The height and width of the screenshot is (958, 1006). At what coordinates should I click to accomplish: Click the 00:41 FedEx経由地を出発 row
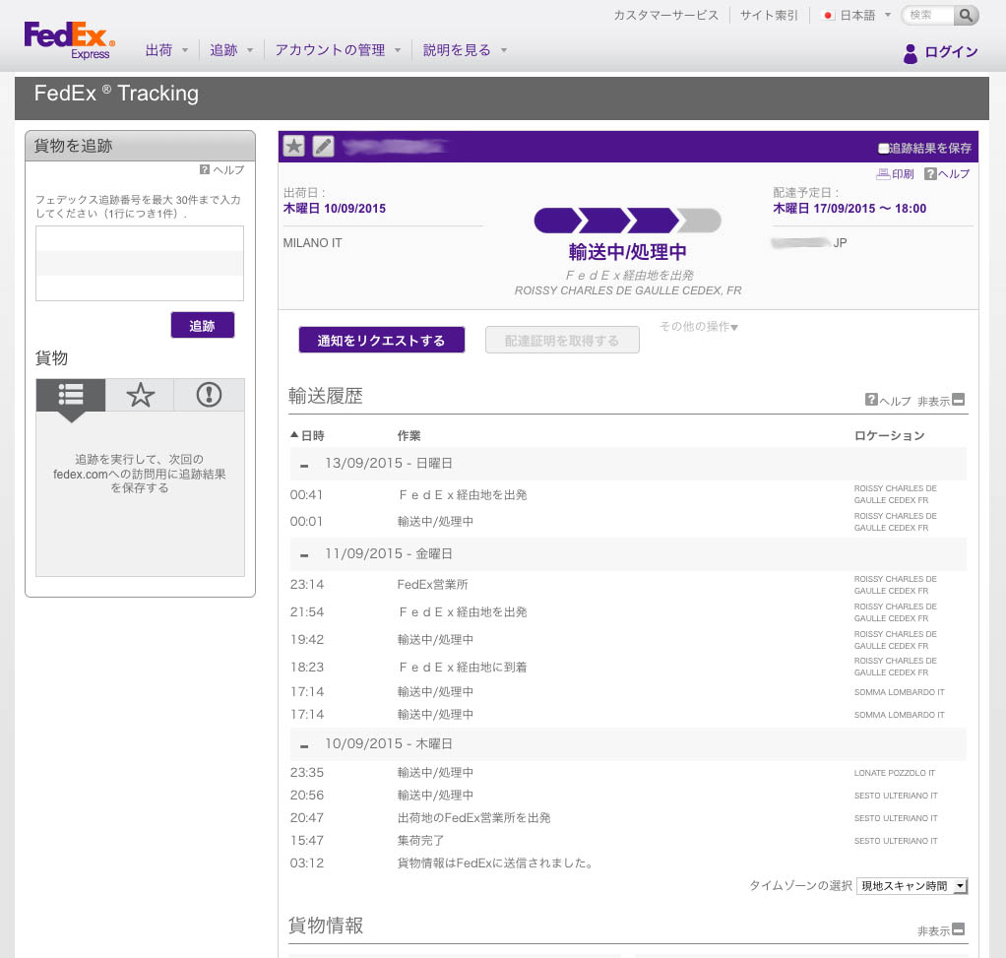(x=627, y=494)
